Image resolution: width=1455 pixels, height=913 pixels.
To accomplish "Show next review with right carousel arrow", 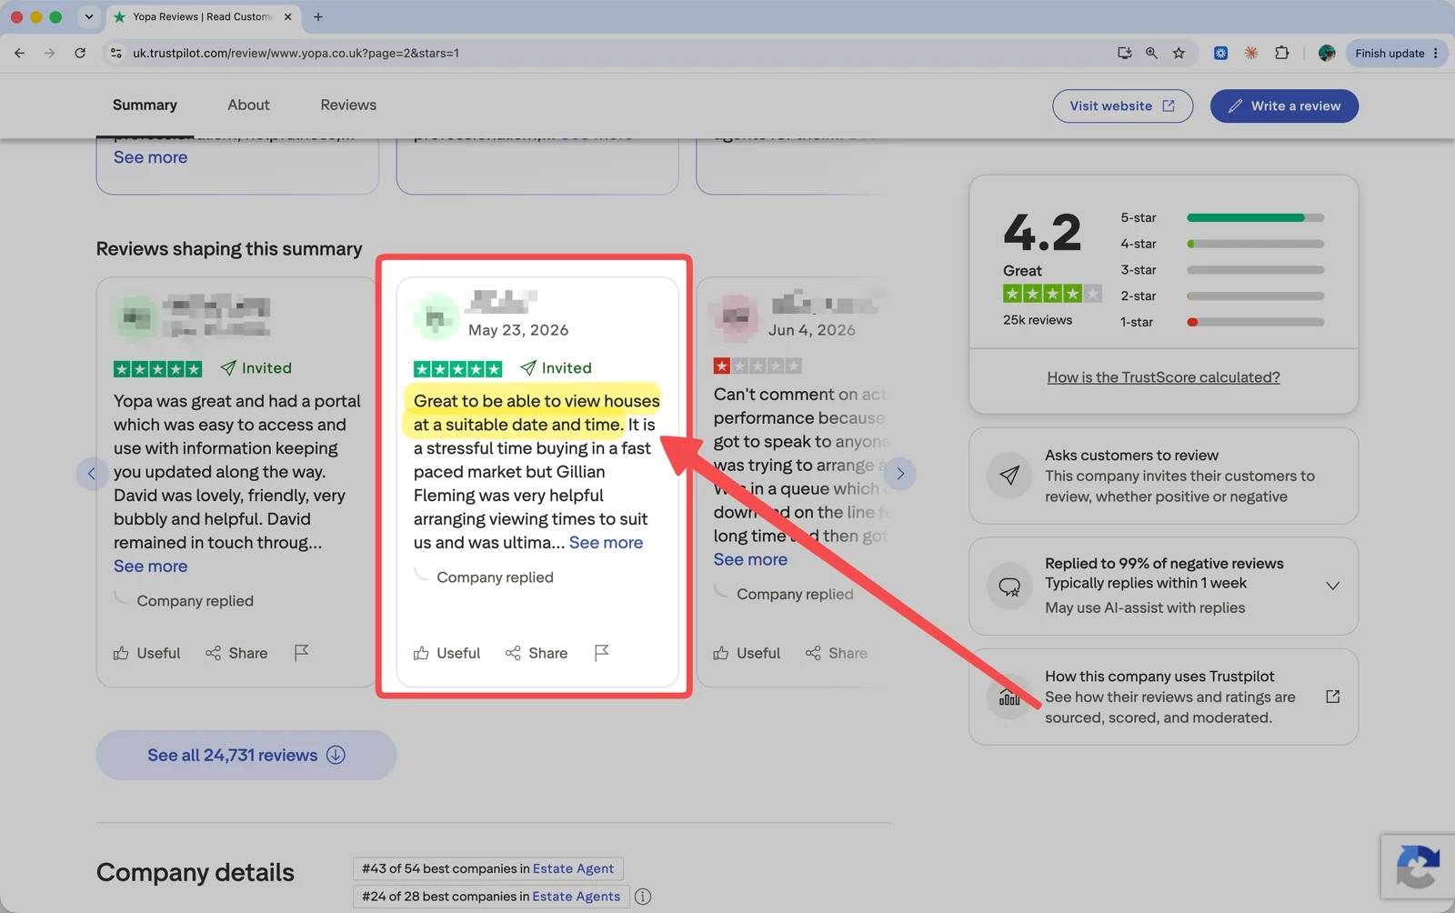I will point(900,473).
